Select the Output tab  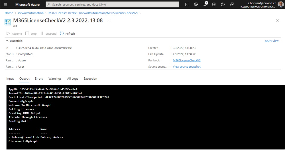(24, 78)
